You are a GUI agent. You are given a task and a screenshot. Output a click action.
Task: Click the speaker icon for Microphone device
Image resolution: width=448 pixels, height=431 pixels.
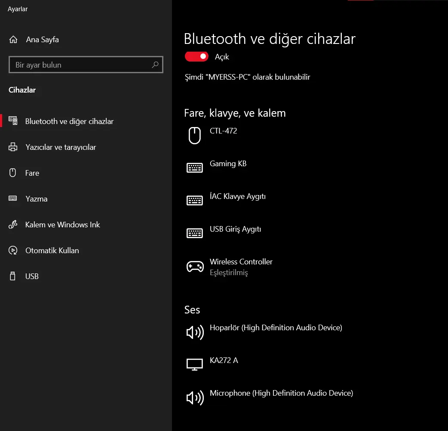tap(195, 398)
